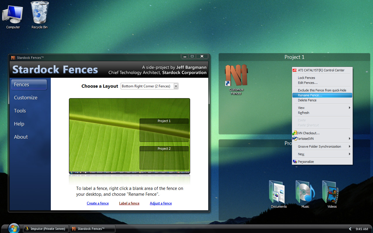Click the SVN Checkout icon in context menu
373x233 pixels.
295,133
